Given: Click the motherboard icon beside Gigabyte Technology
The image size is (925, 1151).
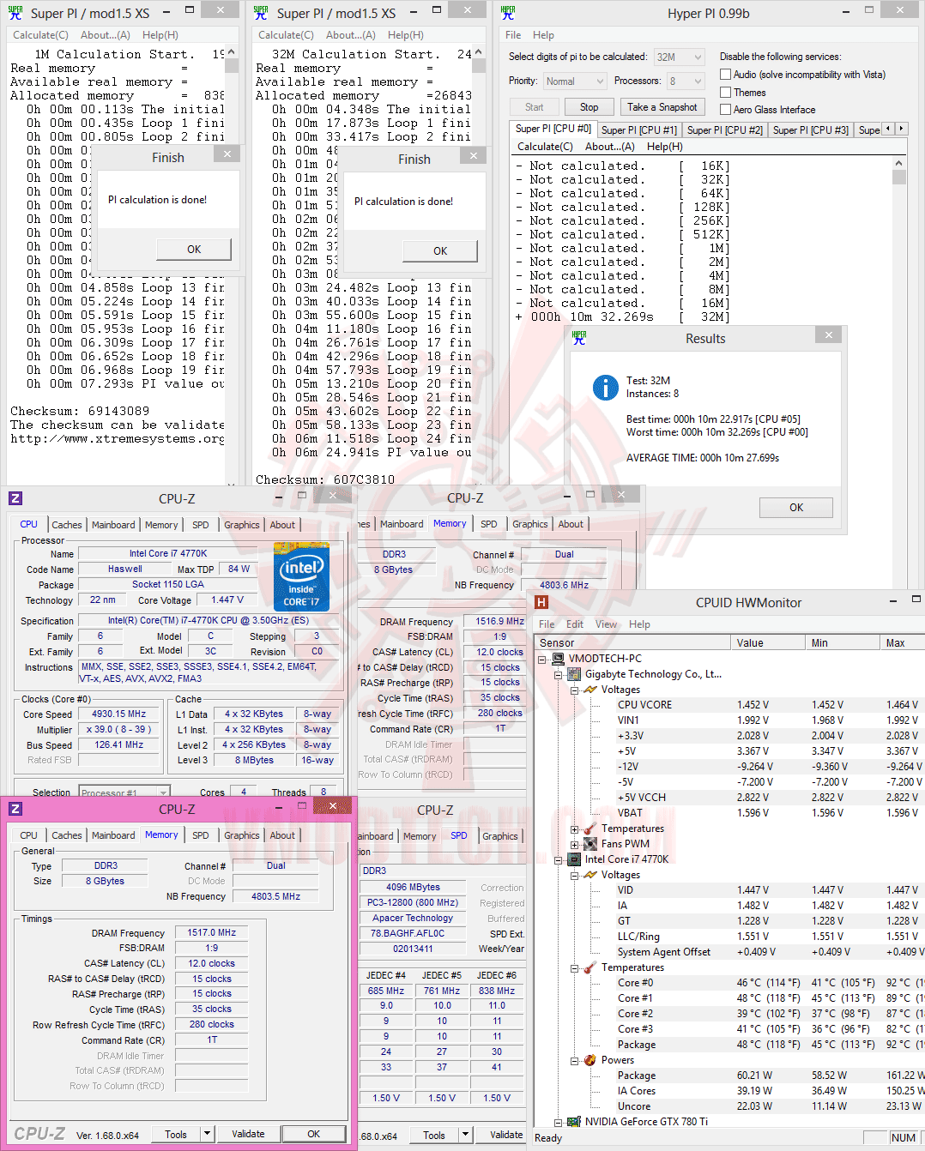Looking at the screenshot, I should click(575, 674).
